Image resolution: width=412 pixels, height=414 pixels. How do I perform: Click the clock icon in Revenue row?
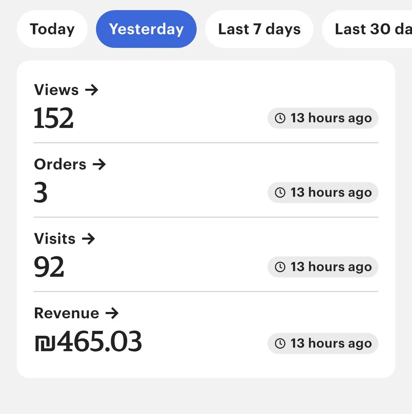tap(280, 343)
